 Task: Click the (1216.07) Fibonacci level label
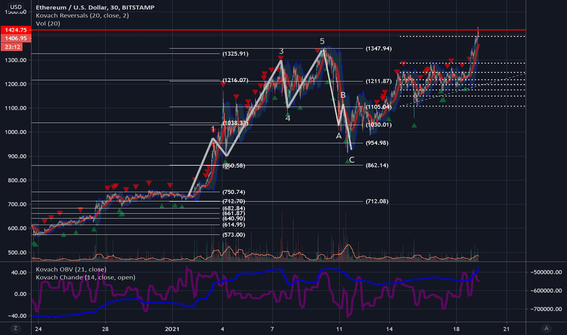(235, 80)
